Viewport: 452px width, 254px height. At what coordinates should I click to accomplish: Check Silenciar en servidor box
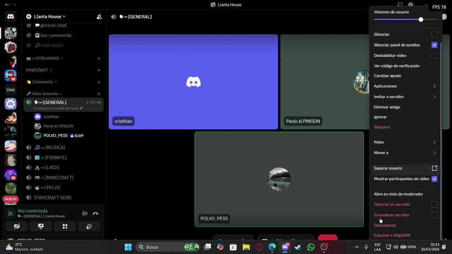tap(434, 205)
